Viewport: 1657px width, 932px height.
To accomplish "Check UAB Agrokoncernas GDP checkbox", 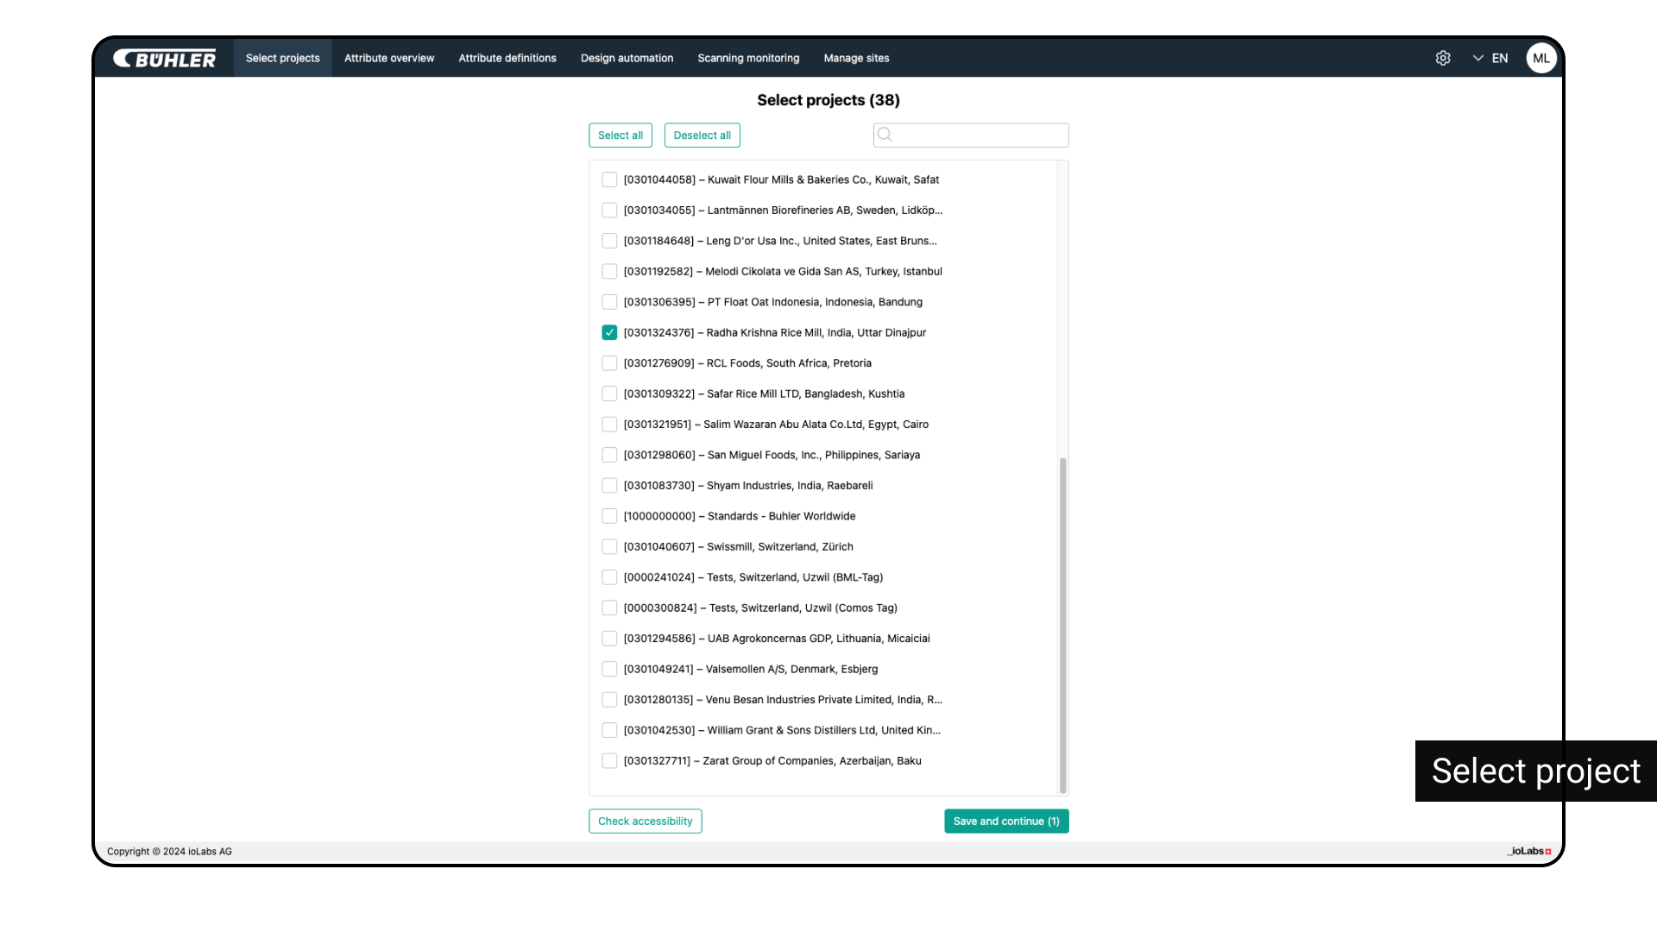I will click(x=609, y=639).
